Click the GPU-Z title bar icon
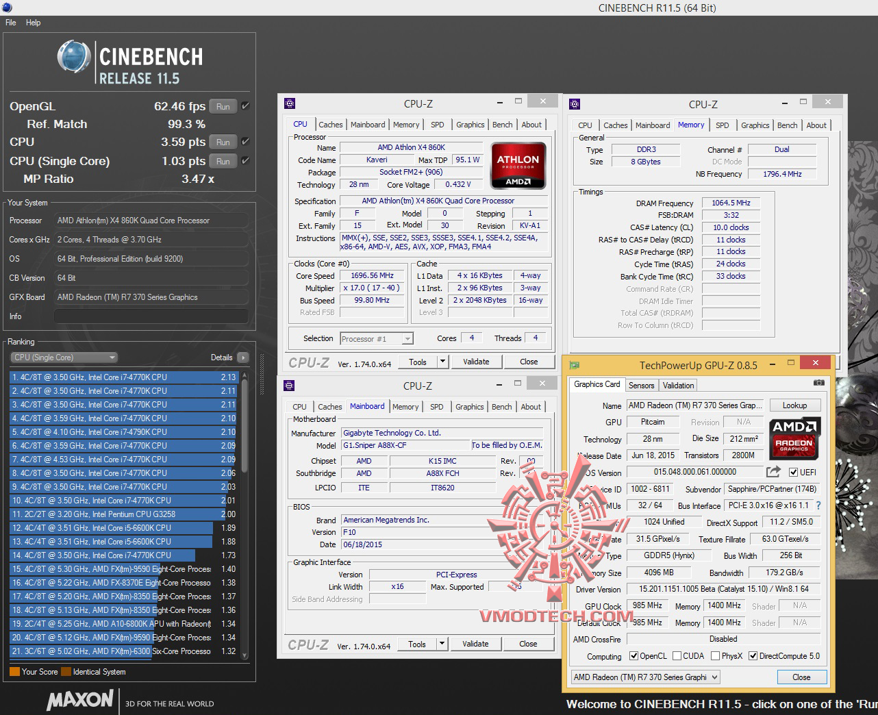The width and height of the screenshot is (878, 715). click(575, 365)
